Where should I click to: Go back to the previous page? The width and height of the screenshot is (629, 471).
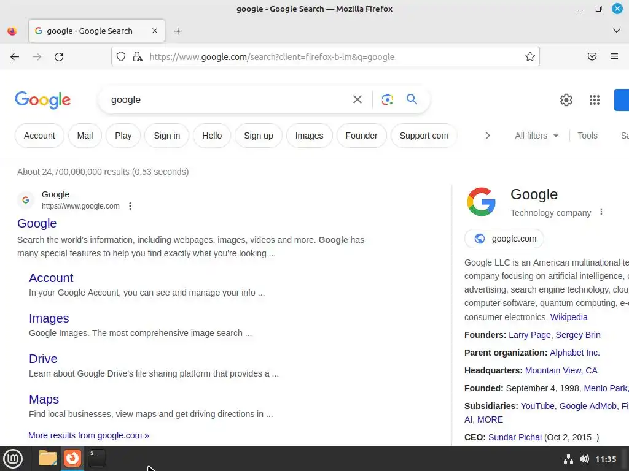pos(15,57)
